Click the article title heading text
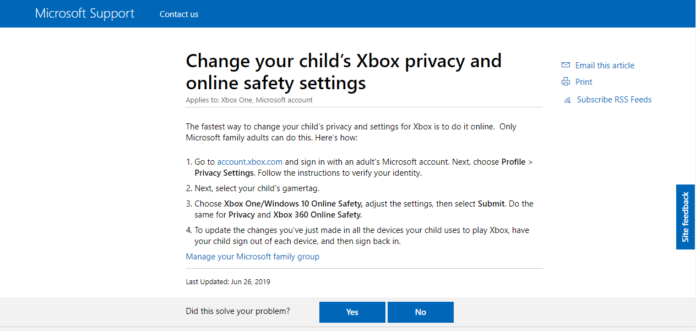Viewport: 696px width, 331px height. click(x=344, y=72)
